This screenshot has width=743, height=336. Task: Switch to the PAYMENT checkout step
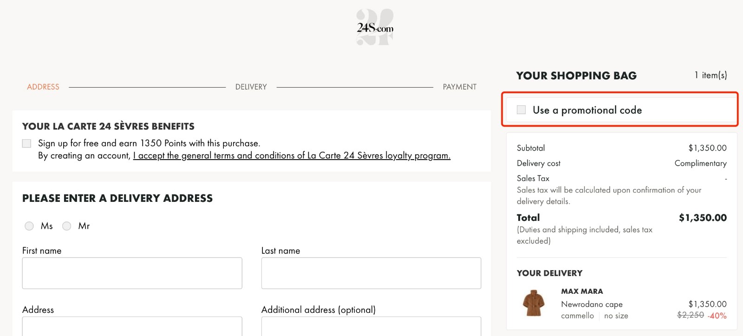point(460,87)
